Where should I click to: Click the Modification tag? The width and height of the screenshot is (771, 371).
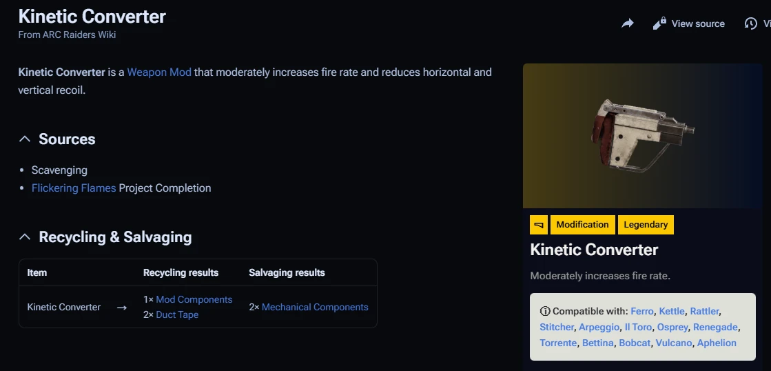point(582,225)
